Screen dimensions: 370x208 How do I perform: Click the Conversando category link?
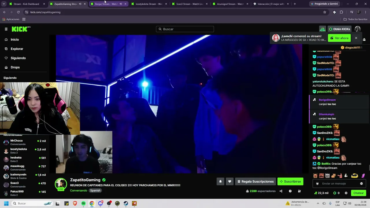click(x=78, y=191)
